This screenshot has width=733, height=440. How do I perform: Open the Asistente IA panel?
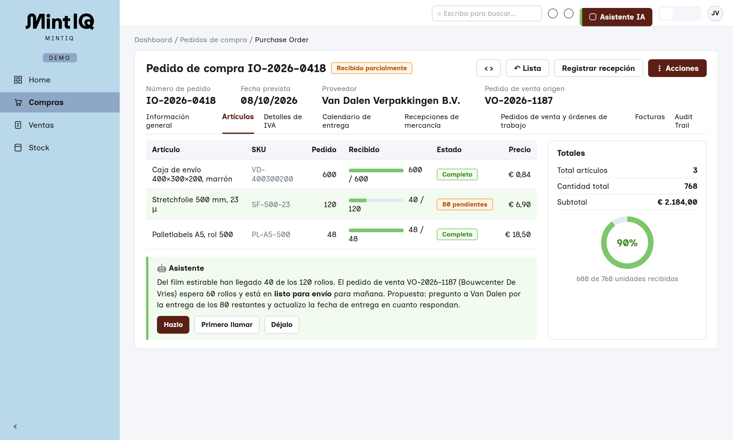coord(616,17)
